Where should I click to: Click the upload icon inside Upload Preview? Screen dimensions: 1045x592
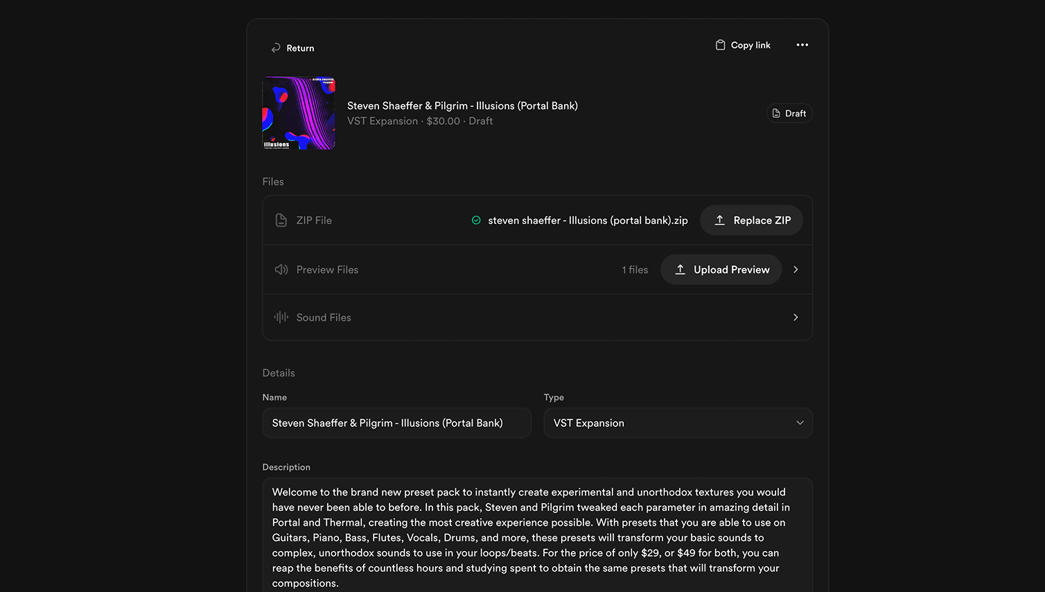coord(681,270)
